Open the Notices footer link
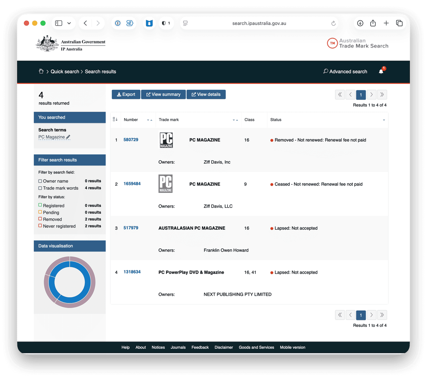Image resolution: width=427 pixels, height=381 pixels. pos(158,347)
